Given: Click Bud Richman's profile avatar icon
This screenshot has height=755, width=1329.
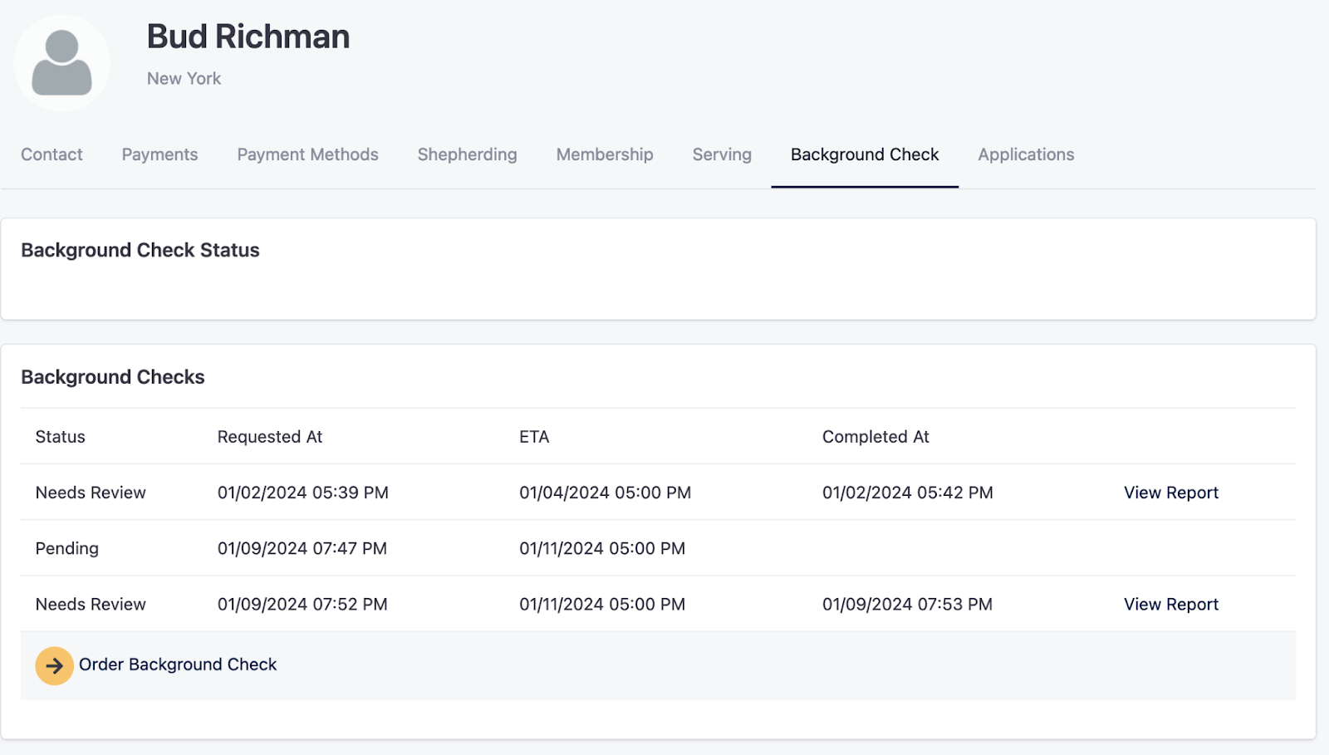Looking at the screenshot, I should [x=61, y=63].
